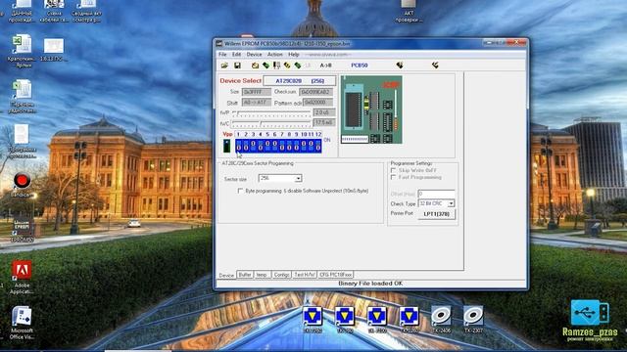
Task: Switch to the Buffer tab
Action: tap(245, 275)
